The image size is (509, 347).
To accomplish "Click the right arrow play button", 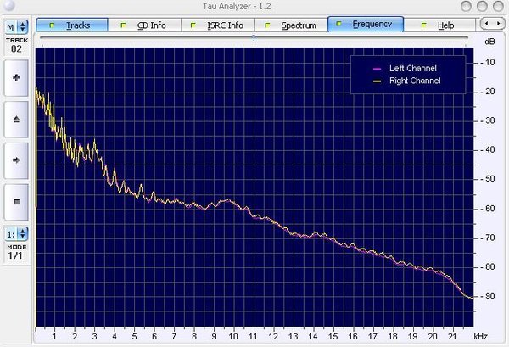I will [16, 160].
